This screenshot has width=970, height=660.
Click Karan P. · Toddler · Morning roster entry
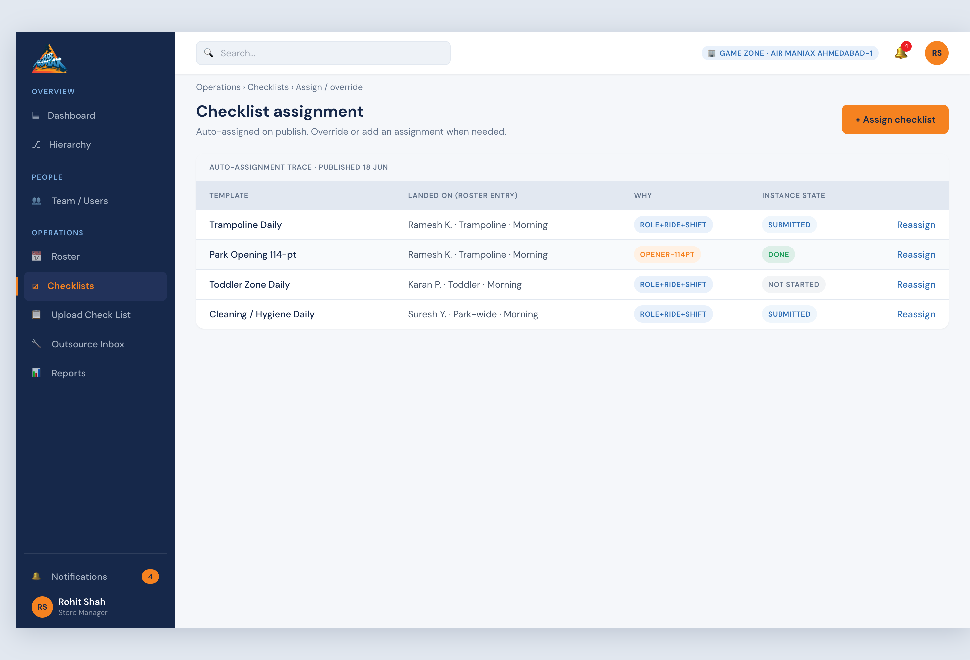tap(465, 285)
